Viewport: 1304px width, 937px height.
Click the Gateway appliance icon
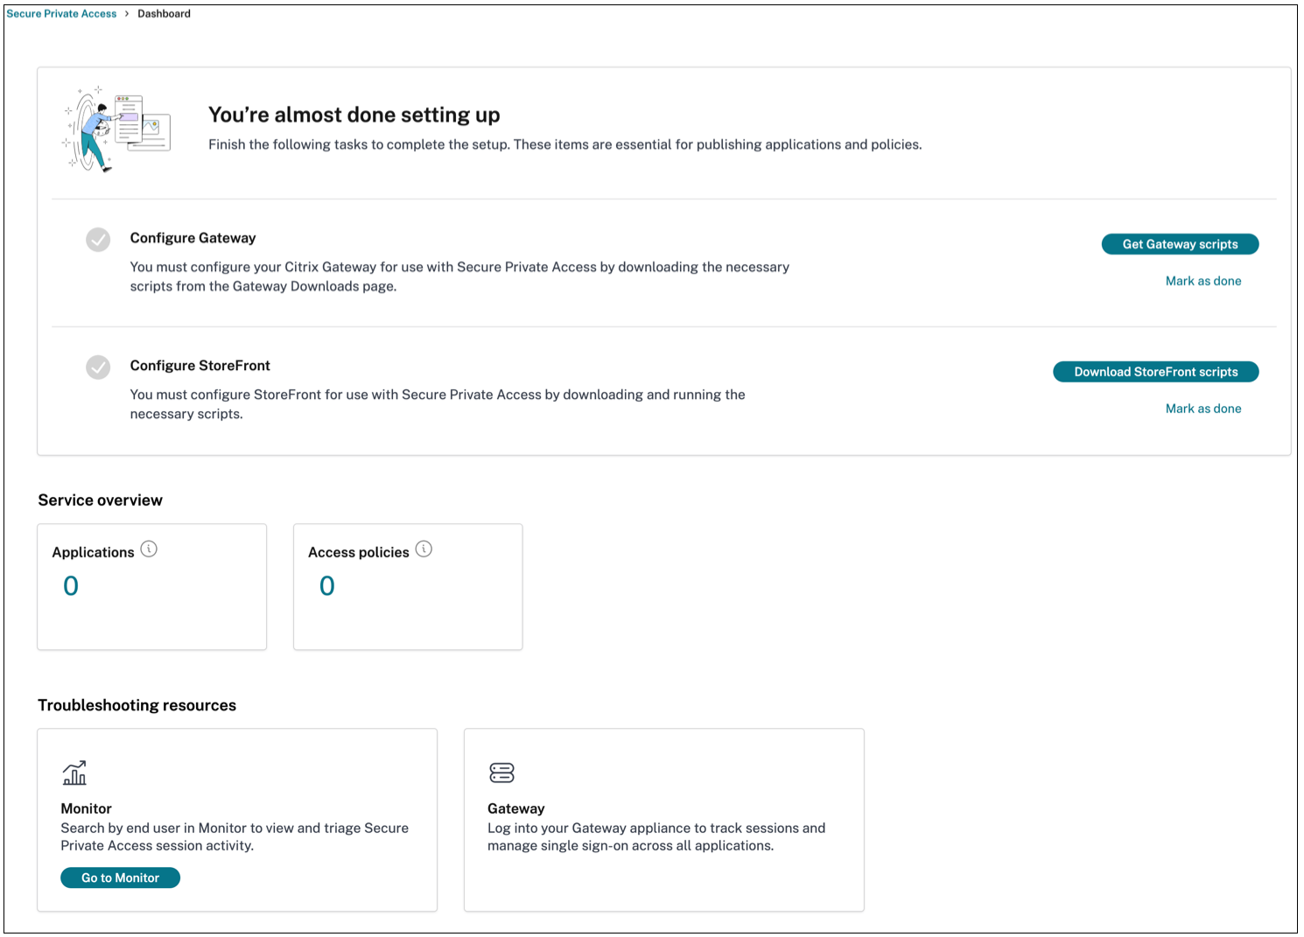point(501,773)
